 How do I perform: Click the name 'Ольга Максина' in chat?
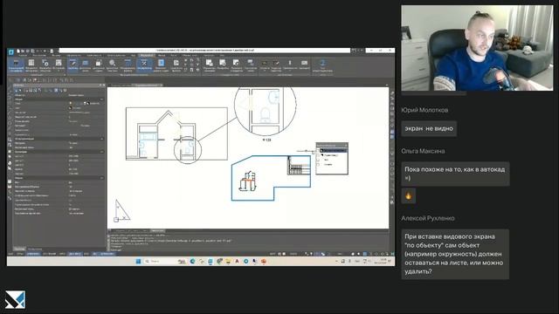423,151
